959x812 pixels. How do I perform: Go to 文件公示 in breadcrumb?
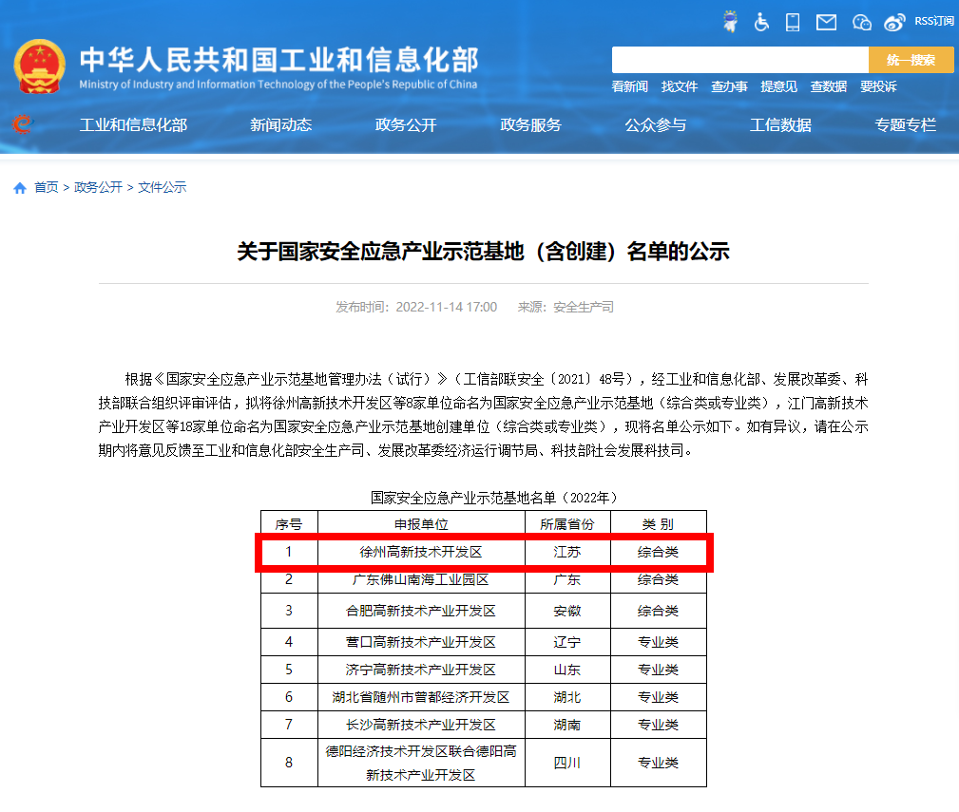click(x=163, y=188)
